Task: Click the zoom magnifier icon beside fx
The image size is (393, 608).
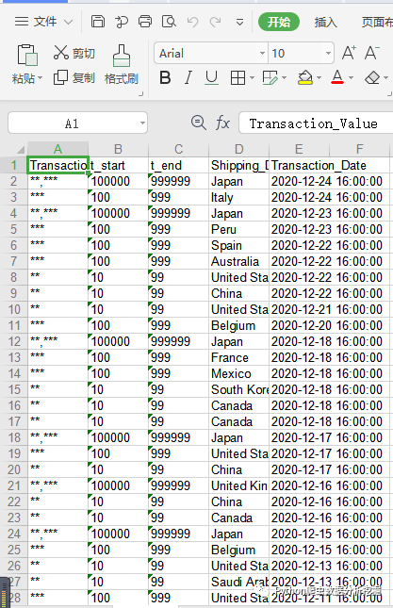Action: (199, 123)
